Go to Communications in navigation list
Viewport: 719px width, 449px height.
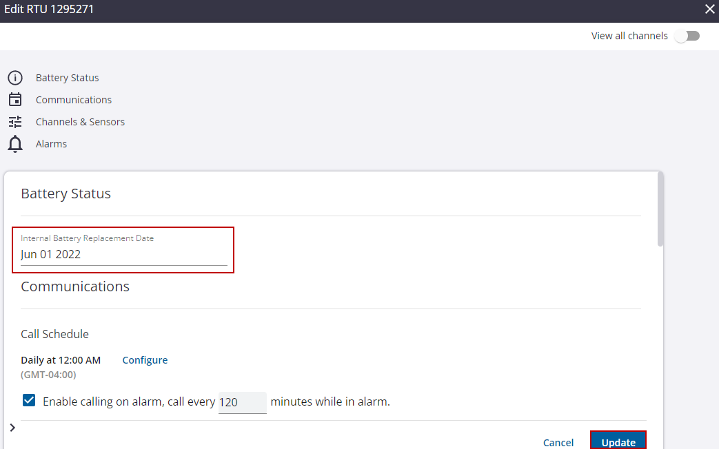[74, 100]
